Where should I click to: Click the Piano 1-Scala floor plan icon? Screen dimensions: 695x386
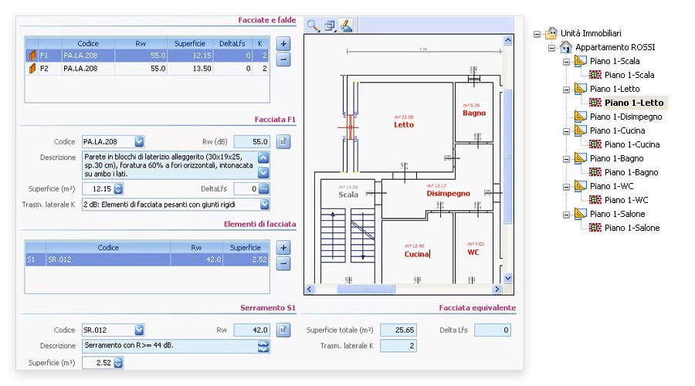click(580, 61)
